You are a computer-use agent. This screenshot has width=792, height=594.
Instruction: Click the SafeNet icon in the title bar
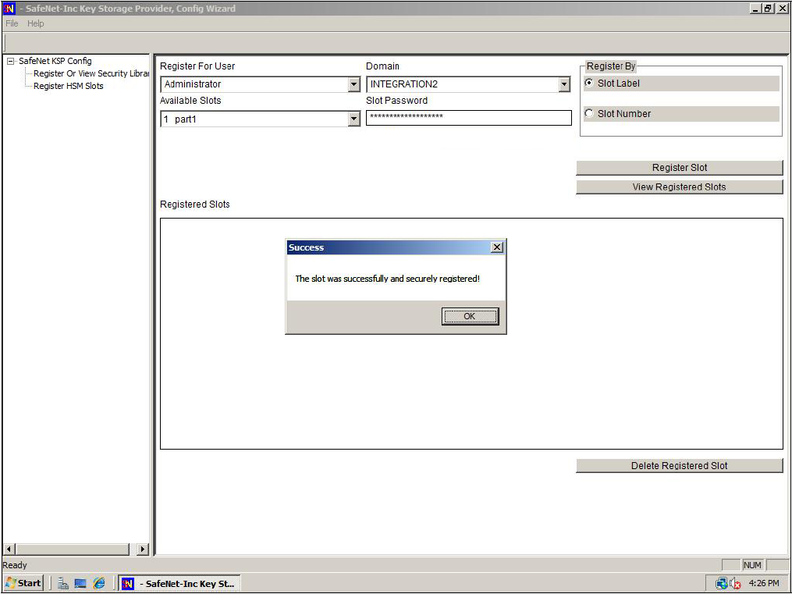tap(9, 8)
